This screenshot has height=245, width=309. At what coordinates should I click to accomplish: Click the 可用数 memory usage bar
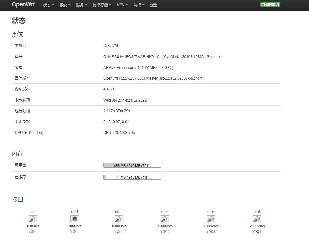pos(132,165)
